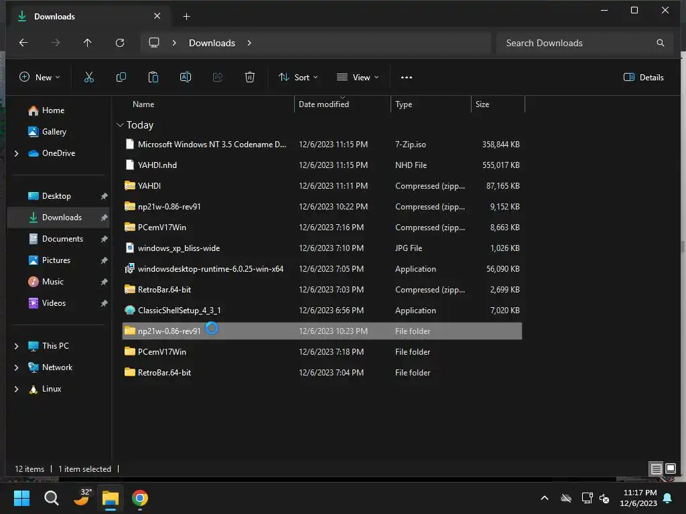686x514 pixels.
Task: Expand This PC tree node
Action: point(17,346)
